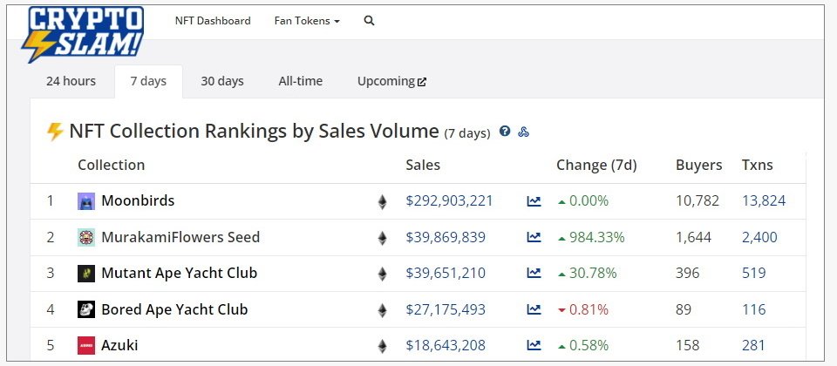Image resolution: width=837 pixels, height=366 pixels.
Task: Click the Sales column header
Action: 423,165
